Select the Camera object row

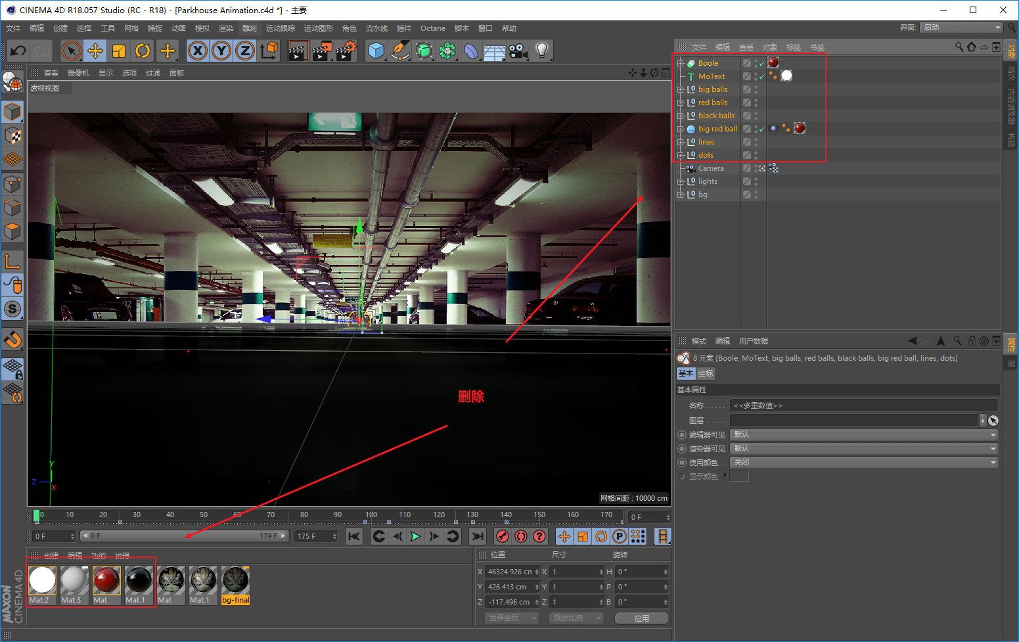point(711,168)
